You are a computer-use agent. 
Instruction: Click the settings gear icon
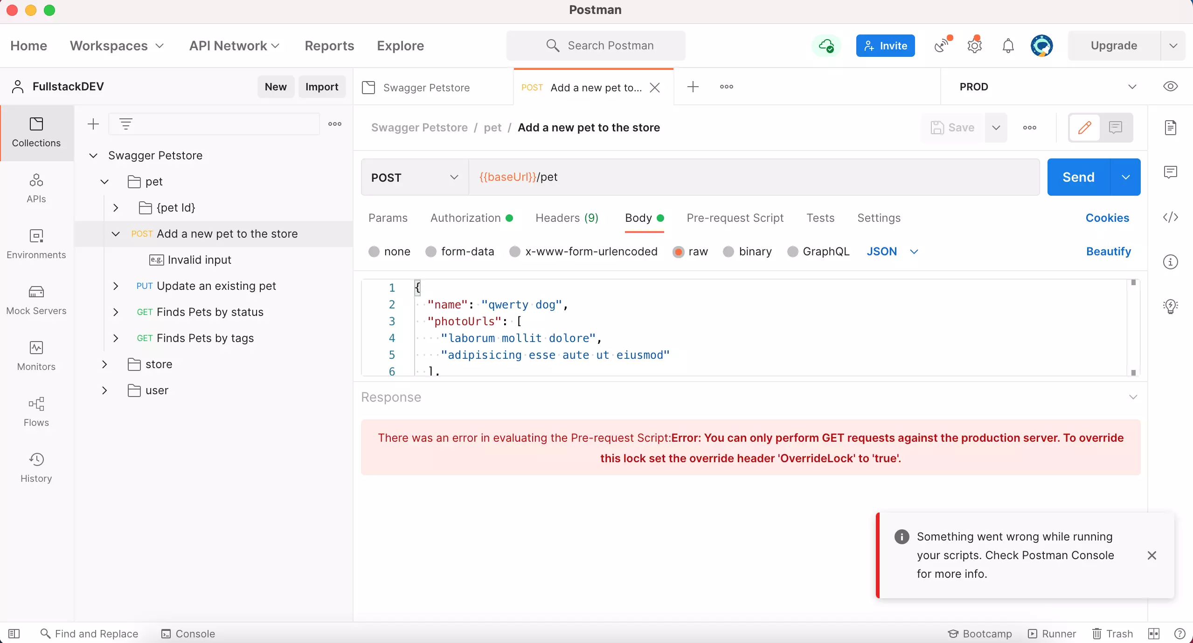[x=974, y=46]
